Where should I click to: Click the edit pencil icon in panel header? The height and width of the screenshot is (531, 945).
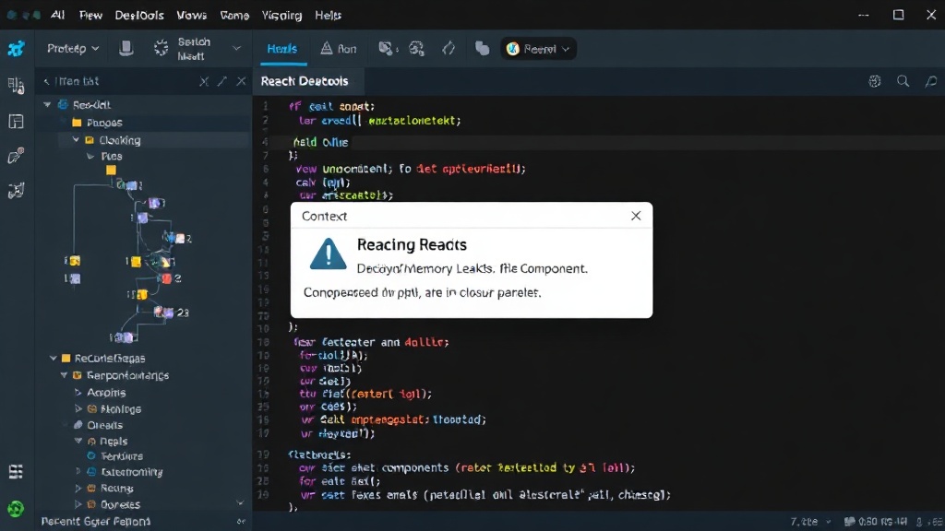click(x=222, y=81)
